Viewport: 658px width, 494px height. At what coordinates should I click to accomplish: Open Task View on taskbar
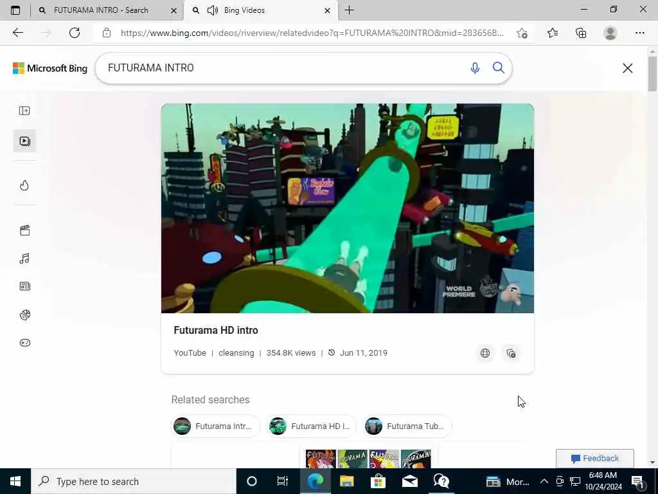click(x=283, y=481)
